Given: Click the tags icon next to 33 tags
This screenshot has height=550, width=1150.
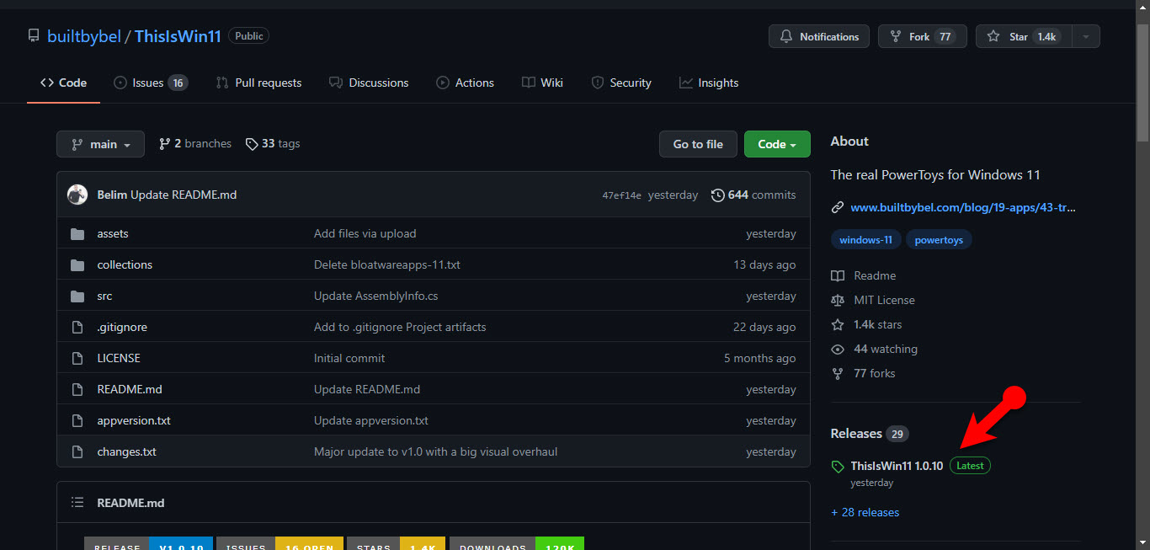Looking at the screenshot, I should [x=251, y=144].
